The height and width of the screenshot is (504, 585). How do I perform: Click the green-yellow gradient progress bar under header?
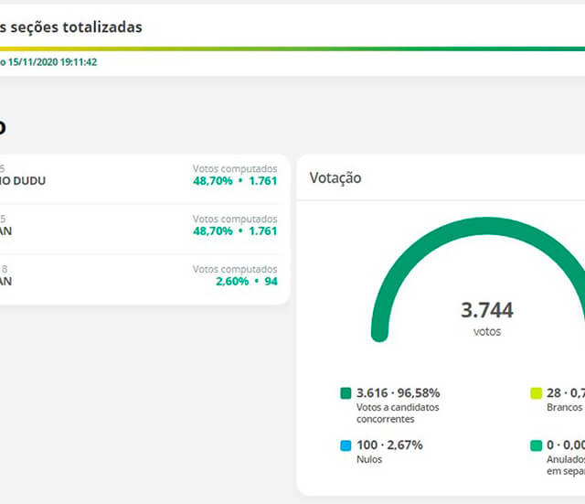[292, 49]
